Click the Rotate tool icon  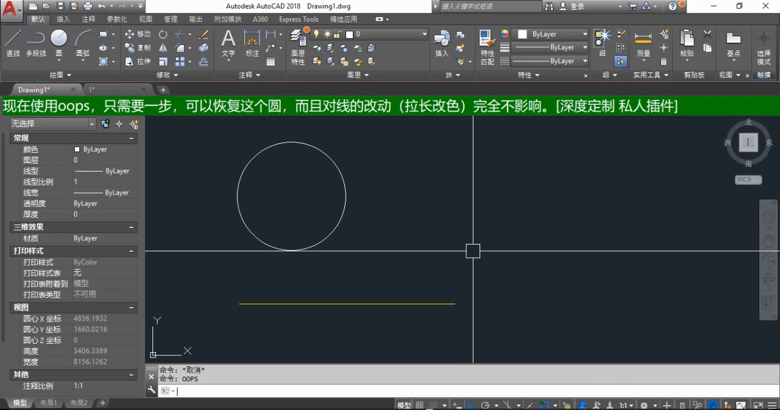click(x=163, y=34)
